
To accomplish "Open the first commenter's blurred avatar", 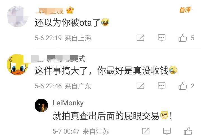I will tap(17, 16).
